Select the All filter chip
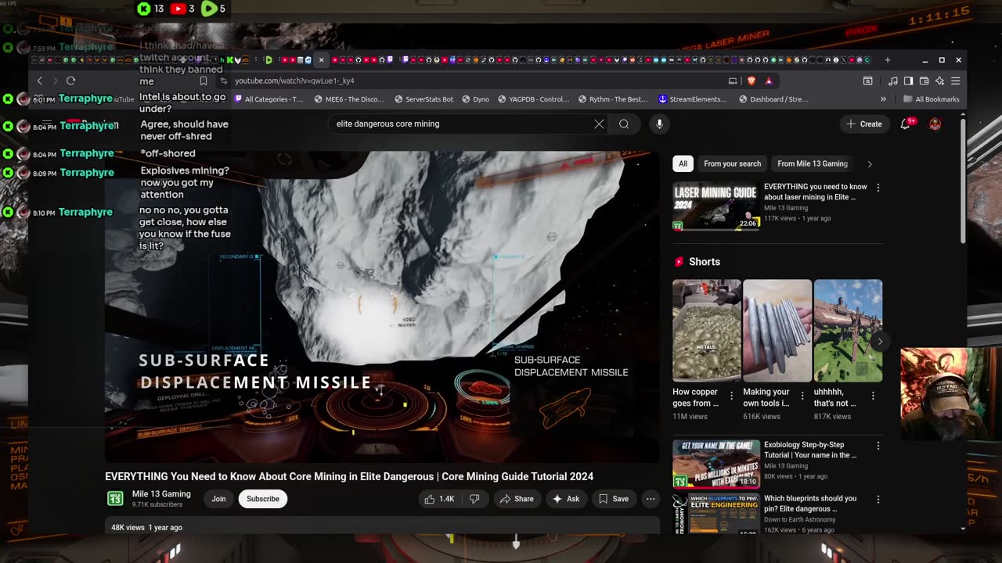 click(683, 163)
